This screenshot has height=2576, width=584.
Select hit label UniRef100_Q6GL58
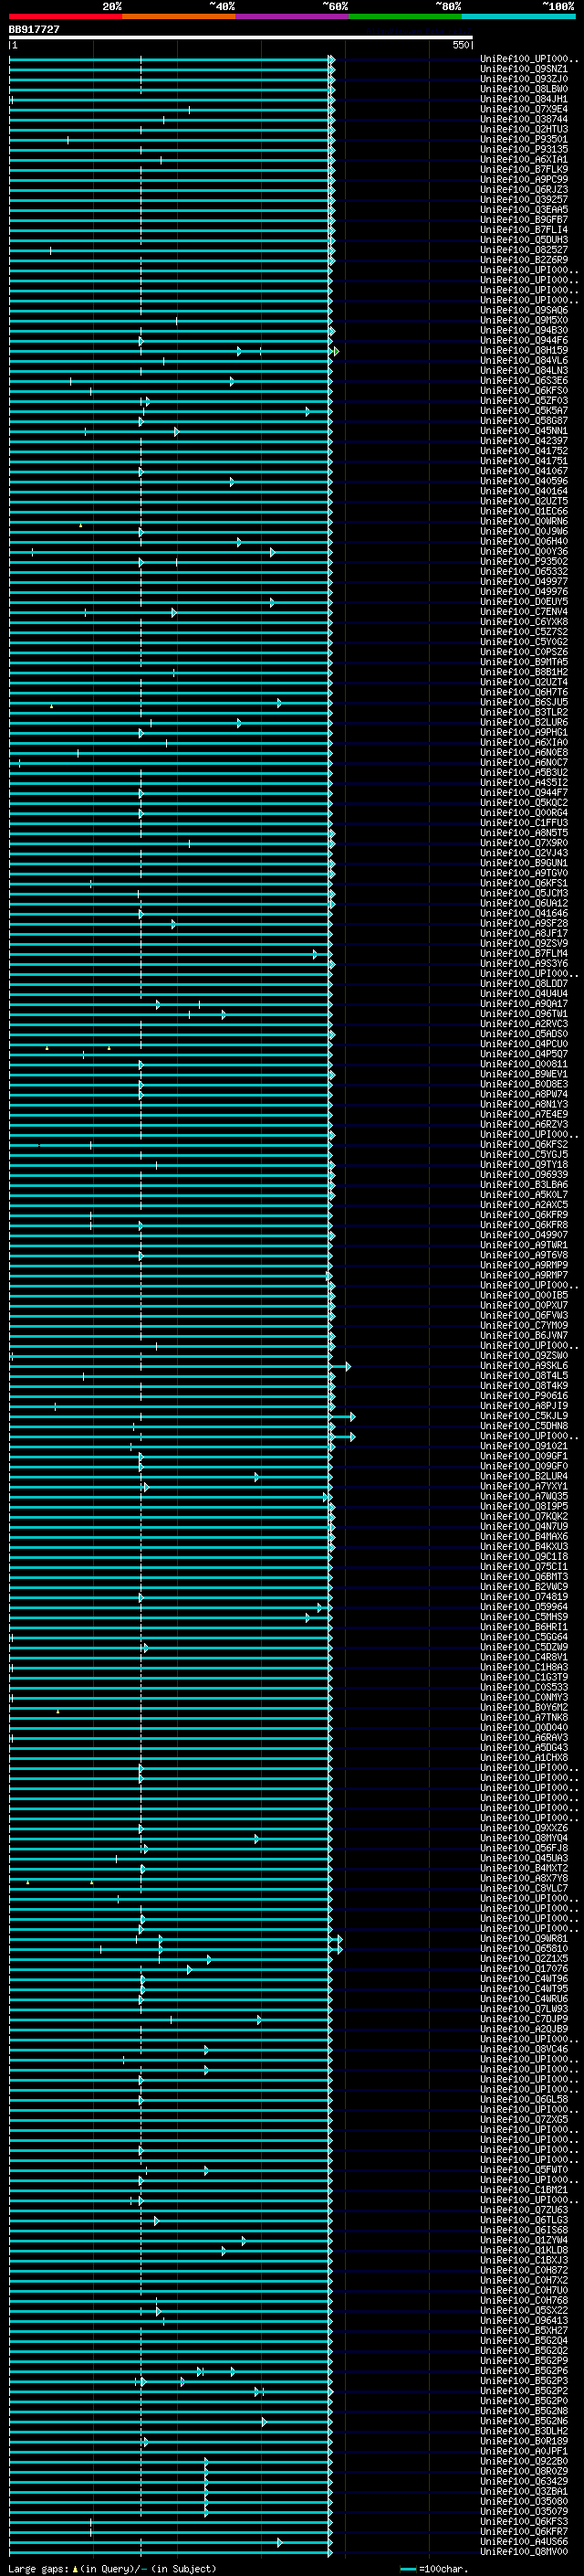click(x=524, y=2100)
